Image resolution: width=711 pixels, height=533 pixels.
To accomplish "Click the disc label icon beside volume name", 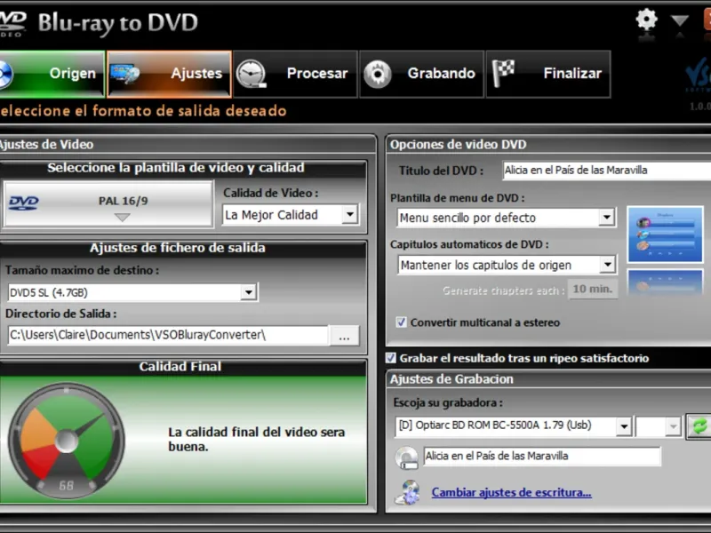I will click(x=406, y=457).
